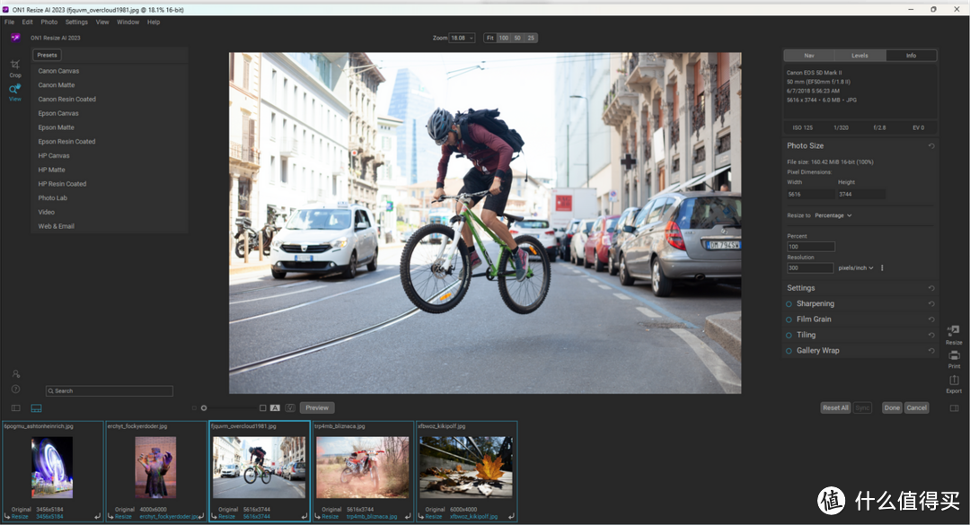The width and height of the screenshot is (970, 525).
Task: Toggle the single view square checkbox
Action: tap(263, 408)
